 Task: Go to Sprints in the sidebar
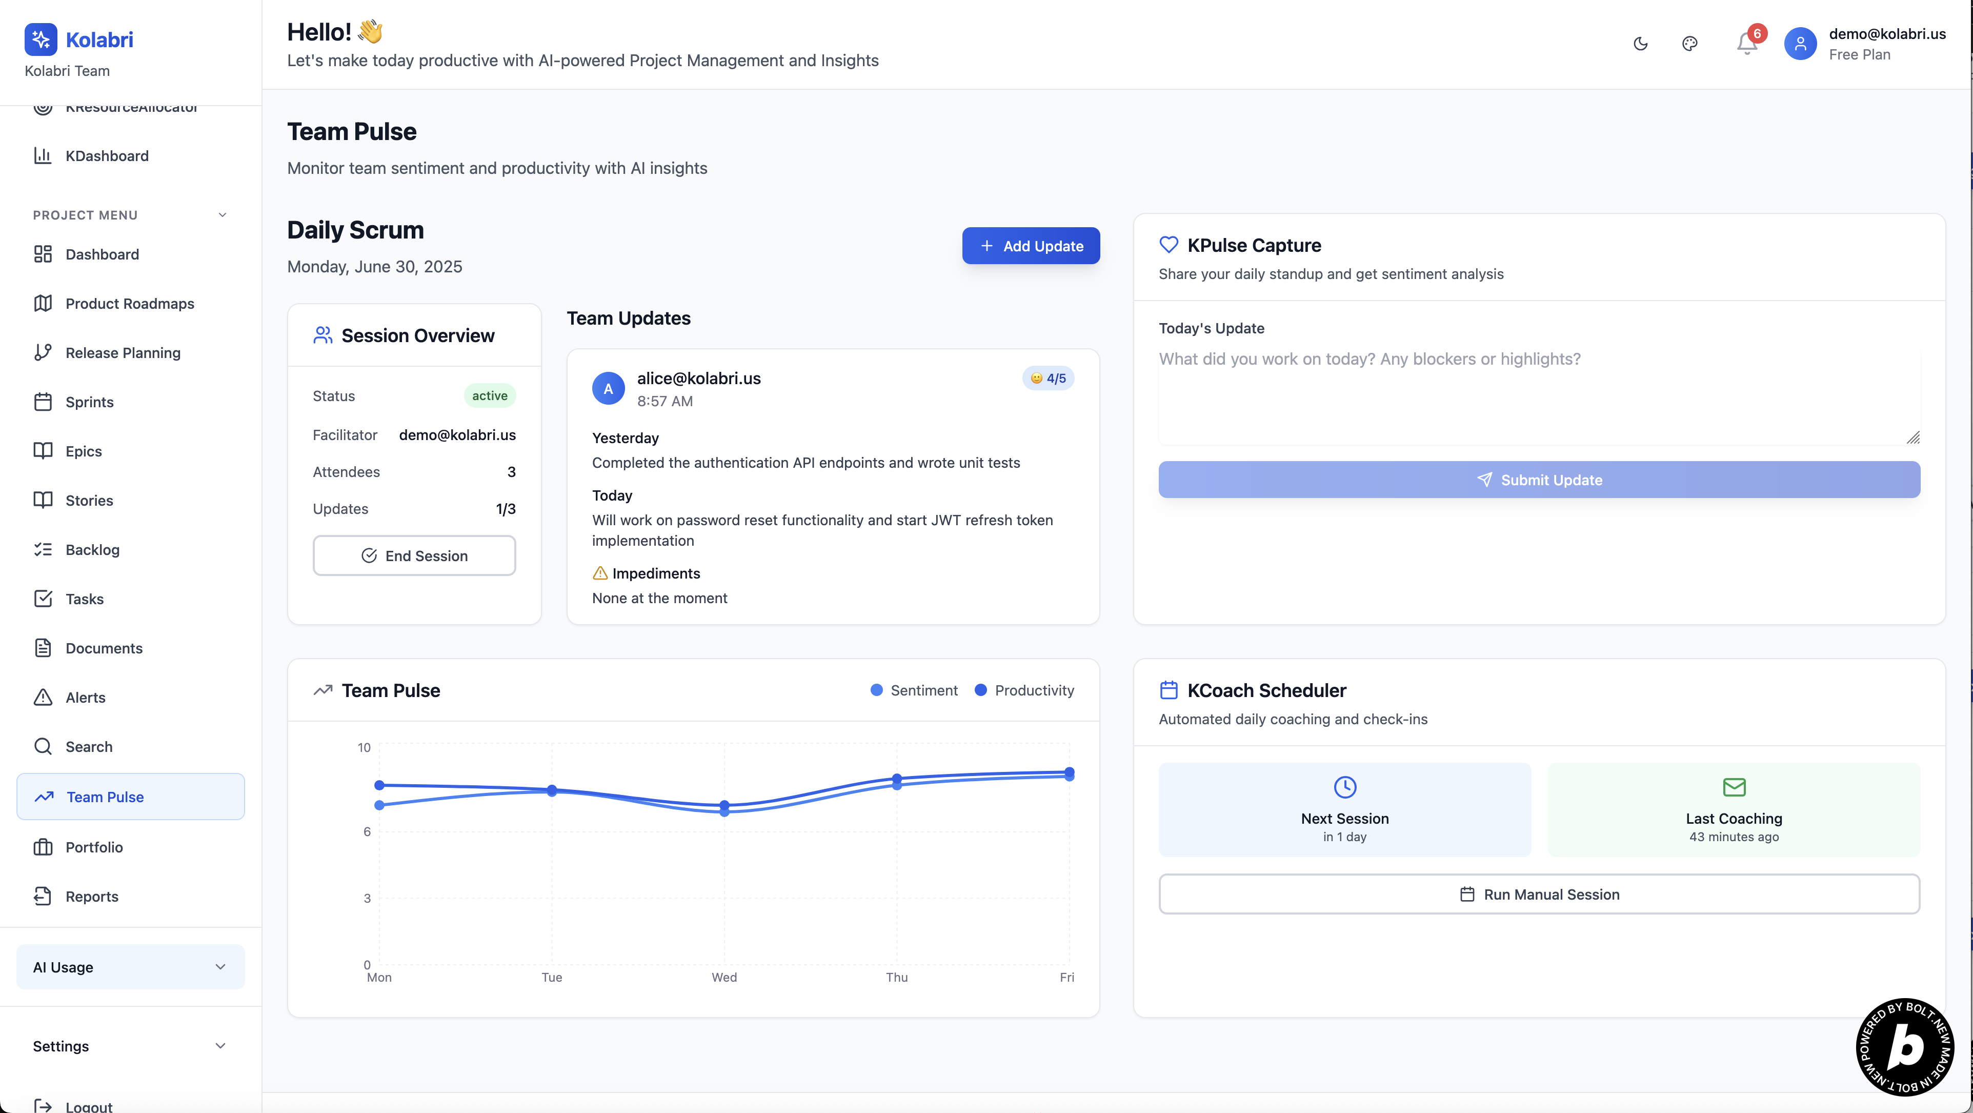[x=89, y=402]
